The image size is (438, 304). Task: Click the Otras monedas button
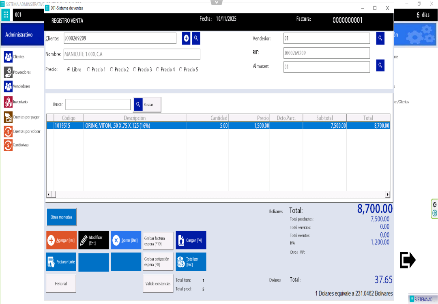tap(61, 217)
